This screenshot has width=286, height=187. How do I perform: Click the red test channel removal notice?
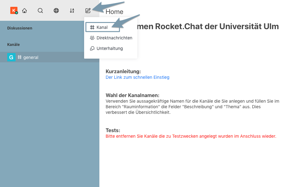tap(191, 136)
